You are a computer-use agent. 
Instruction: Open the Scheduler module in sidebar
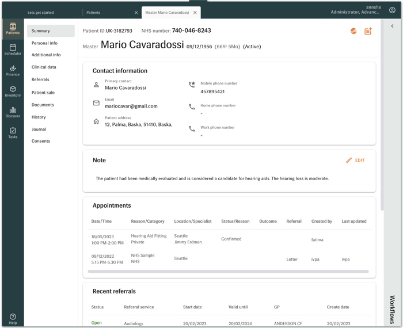tap(13, 49)
